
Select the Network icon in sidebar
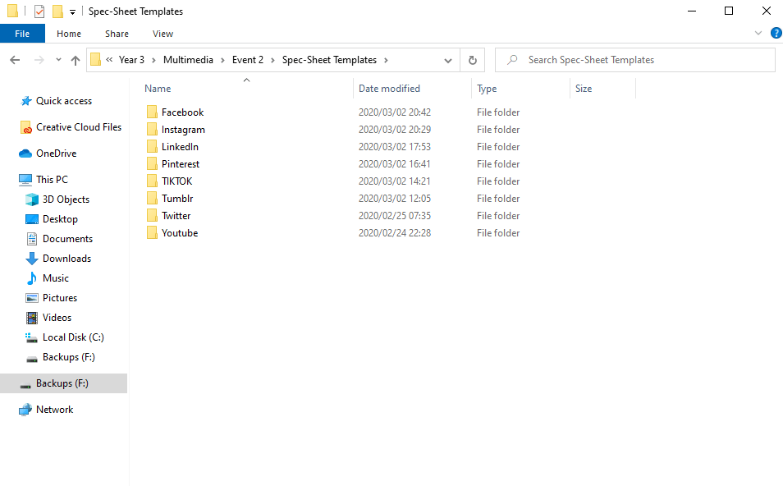[25, 410]
